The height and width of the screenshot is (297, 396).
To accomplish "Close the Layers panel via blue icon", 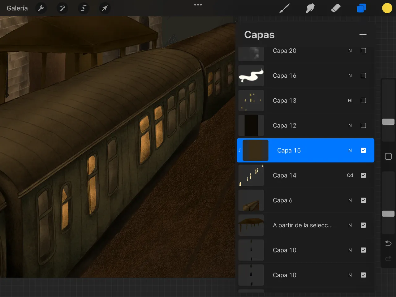I will [x=361, y=8].
